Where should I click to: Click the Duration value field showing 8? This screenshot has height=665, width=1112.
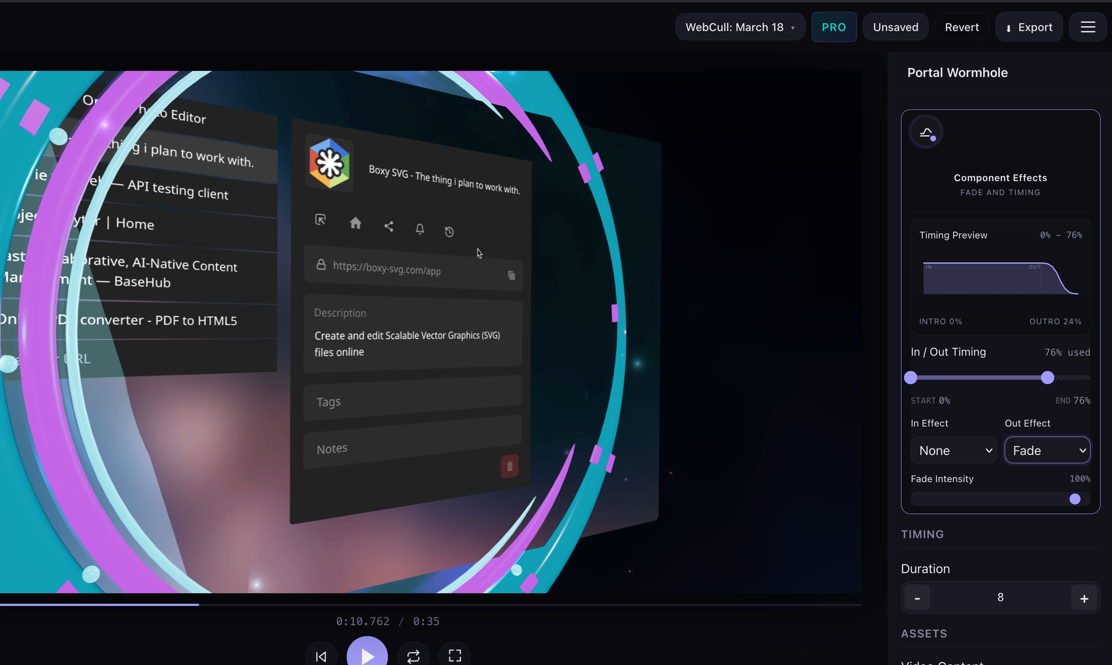coord(1000,597)
